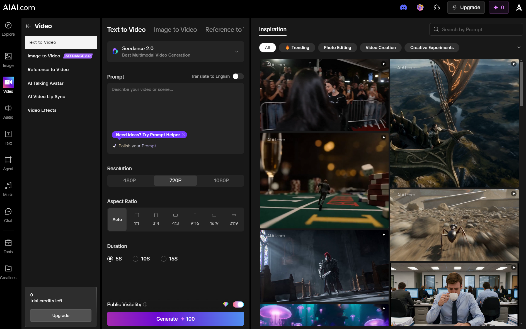Screen dimensions: 526x329
Task: Select Auto aspect ratio
Action: pyautogui.click(x=117, y=220)
